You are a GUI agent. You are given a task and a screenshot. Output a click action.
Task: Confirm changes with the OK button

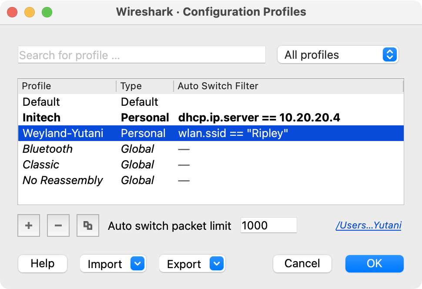374,263
